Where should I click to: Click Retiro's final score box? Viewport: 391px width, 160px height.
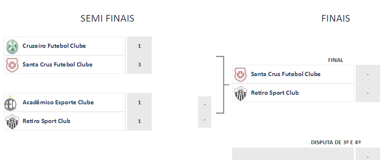[368, 93]
